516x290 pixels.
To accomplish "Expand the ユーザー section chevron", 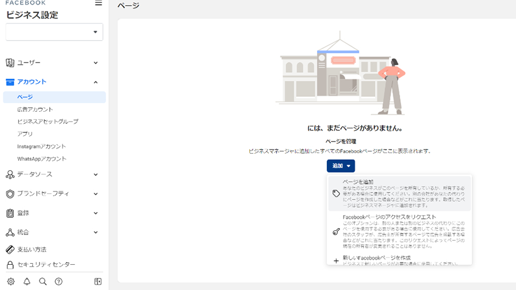I will (95, 63).
